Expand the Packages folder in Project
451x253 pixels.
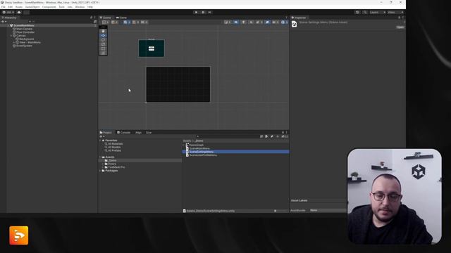pyautogui.click(x=100, y=171)
